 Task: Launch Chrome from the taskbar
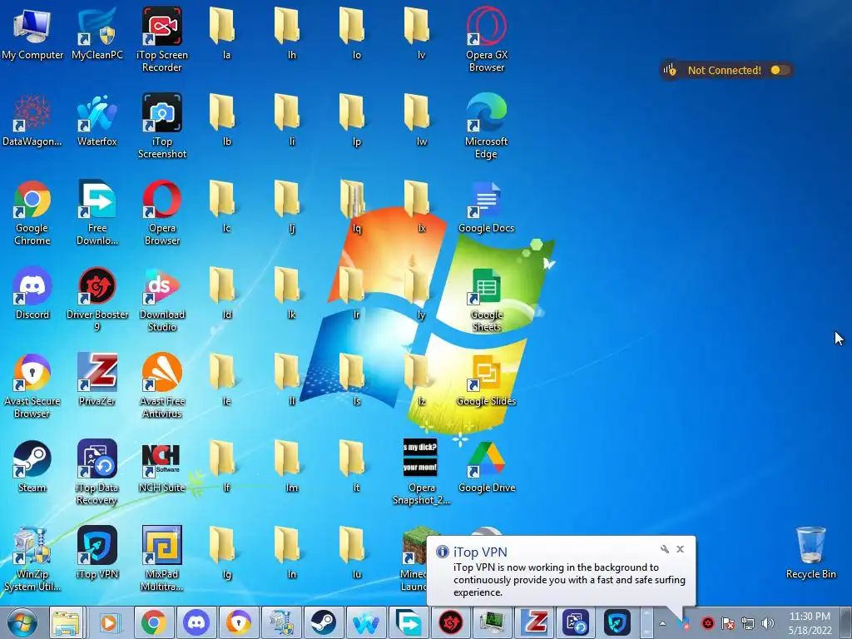tap(154, 623)
